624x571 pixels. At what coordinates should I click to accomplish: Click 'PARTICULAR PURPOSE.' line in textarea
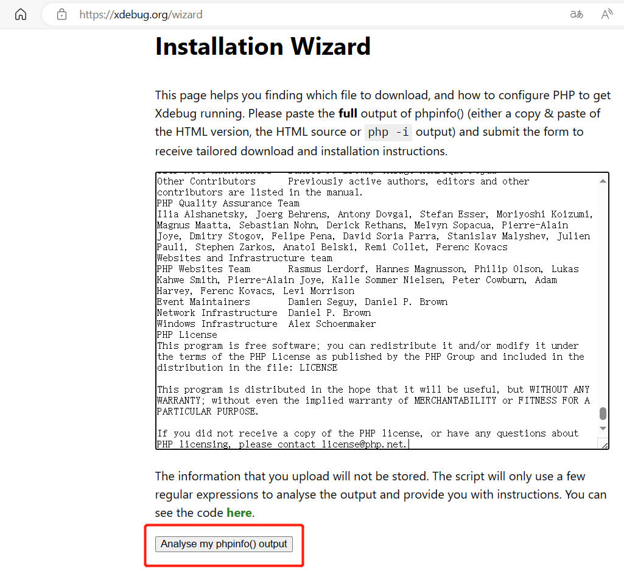click(208, 412)
